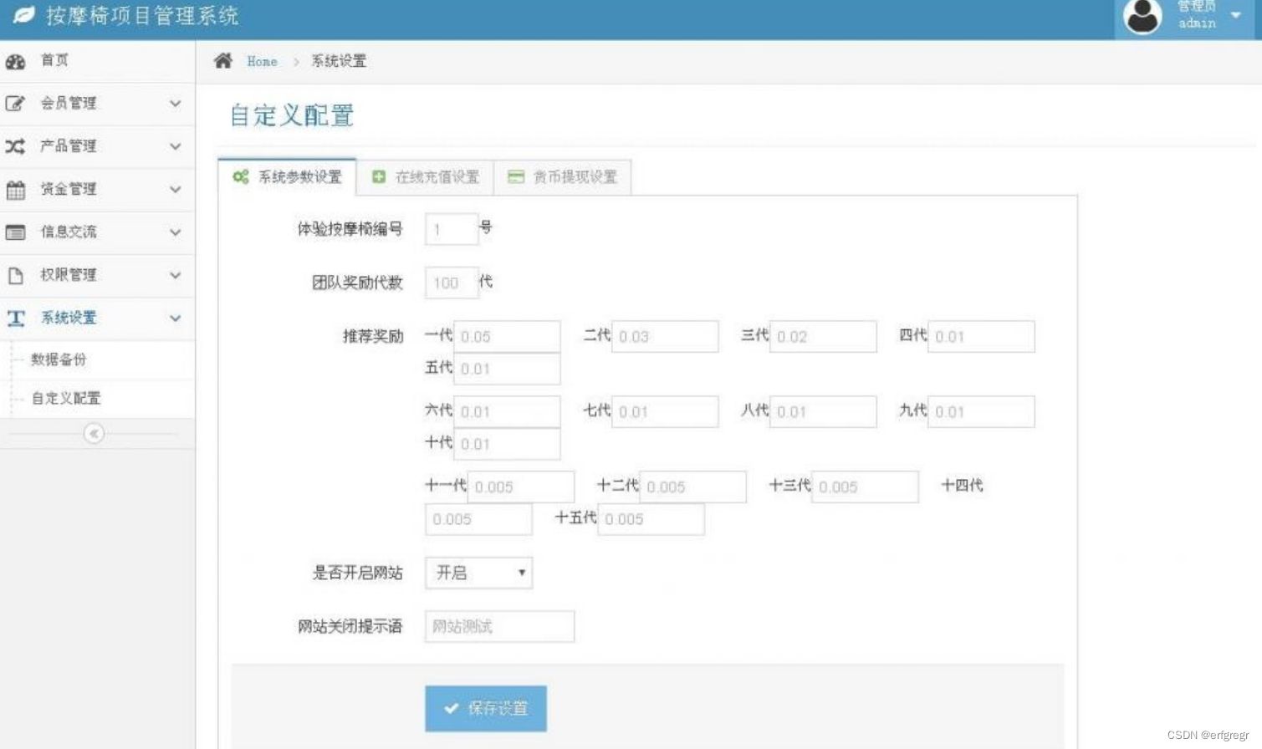Click the 系统设置 letter T icon
The width and height of the screenshot is (1262, 749).
[14, 318]
